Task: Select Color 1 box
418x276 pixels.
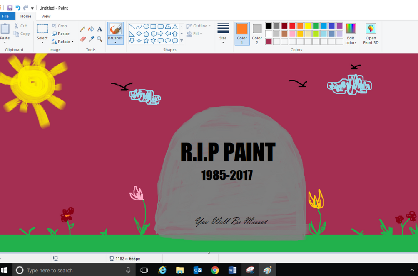Action: [x=242, y=34]
